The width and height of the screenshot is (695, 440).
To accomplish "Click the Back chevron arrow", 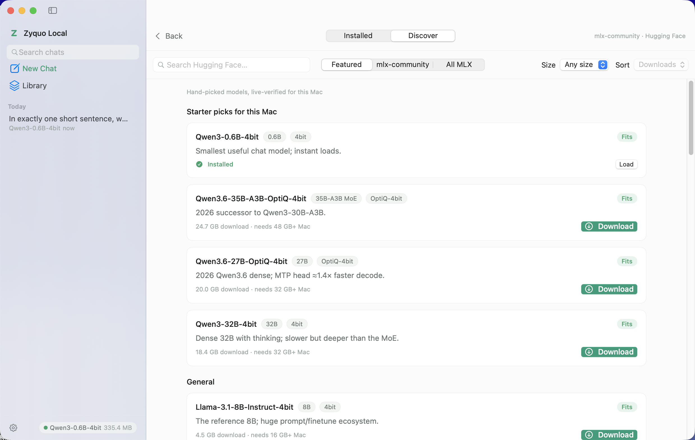I will [158, 36].
